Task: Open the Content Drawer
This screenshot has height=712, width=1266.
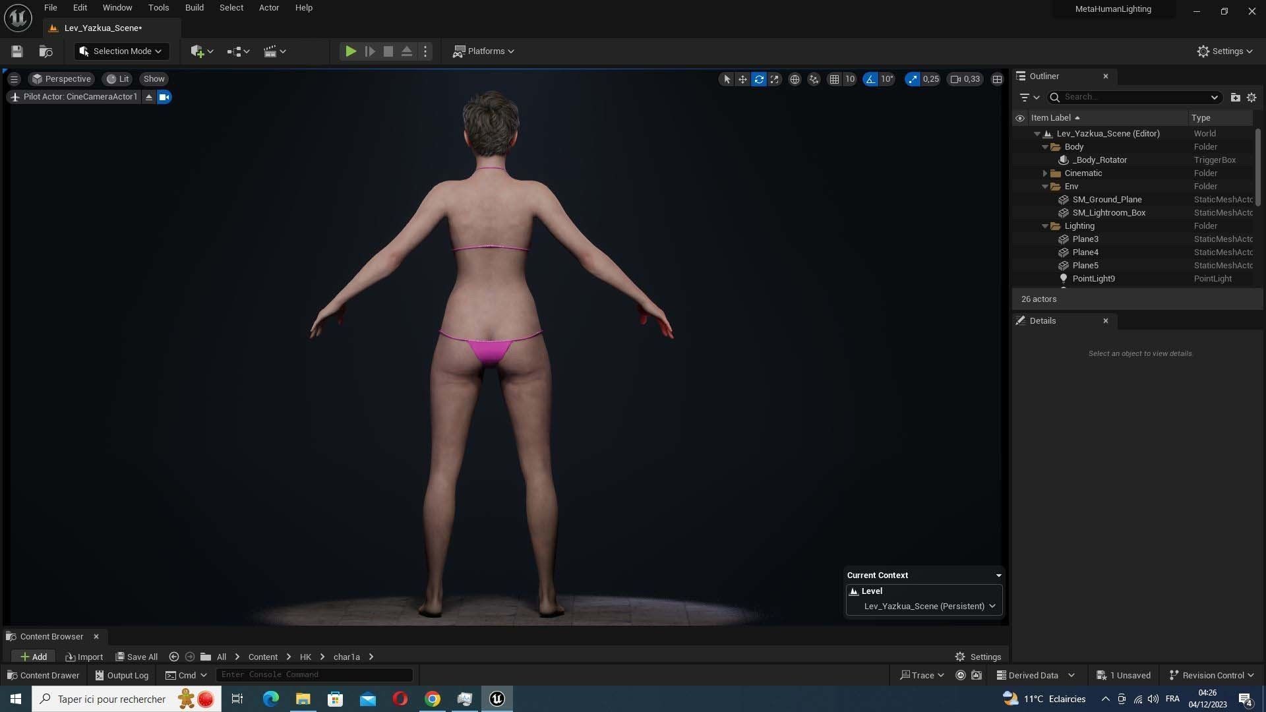Action: 44,675
